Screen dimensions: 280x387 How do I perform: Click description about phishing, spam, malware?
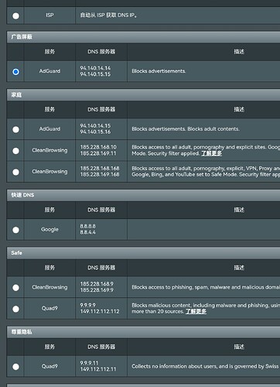pyautogui.click(x=206, y=287)
